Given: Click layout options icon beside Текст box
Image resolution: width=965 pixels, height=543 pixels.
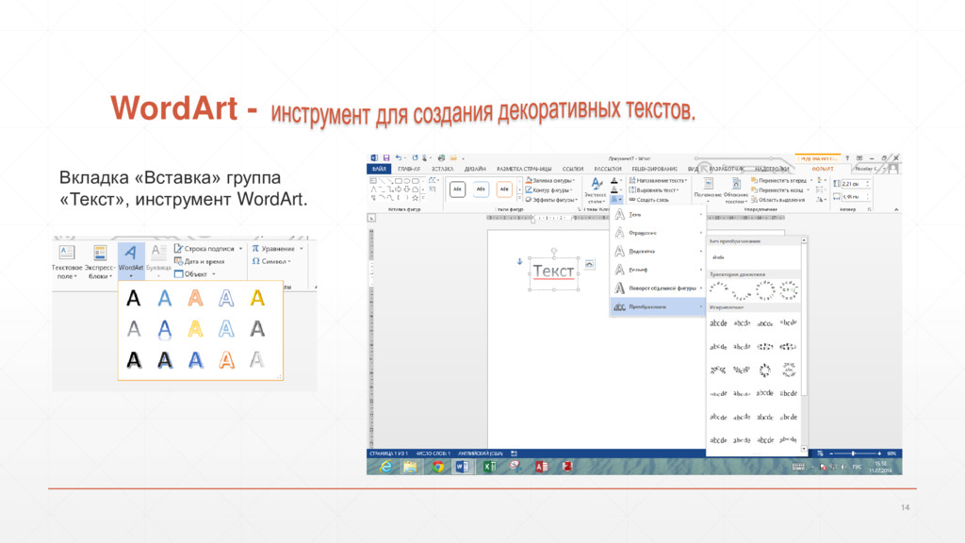Looking at the screenshot, I should point(590,264).
